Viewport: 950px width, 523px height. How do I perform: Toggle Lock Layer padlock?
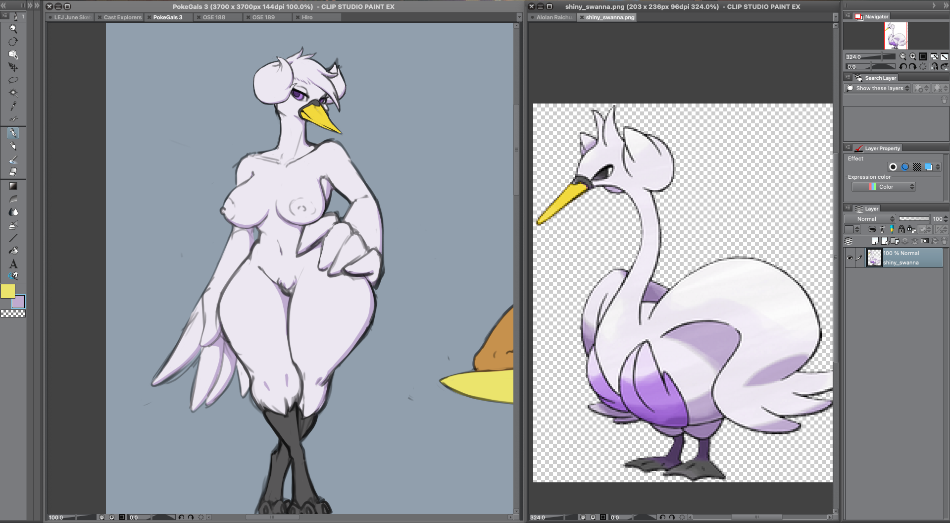click(901, 229)
